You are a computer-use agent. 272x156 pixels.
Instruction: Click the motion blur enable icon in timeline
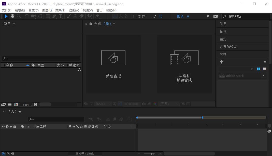point(121,119)
